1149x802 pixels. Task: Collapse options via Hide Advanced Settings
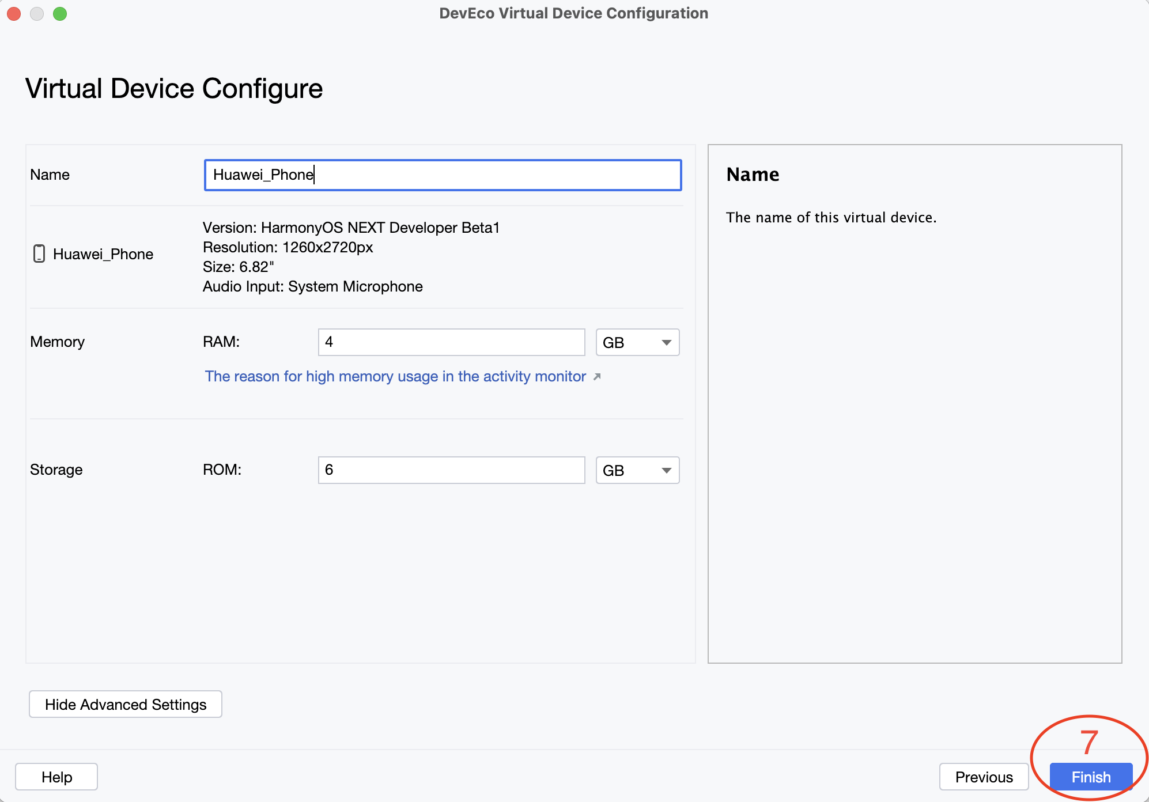click(126, 704)
